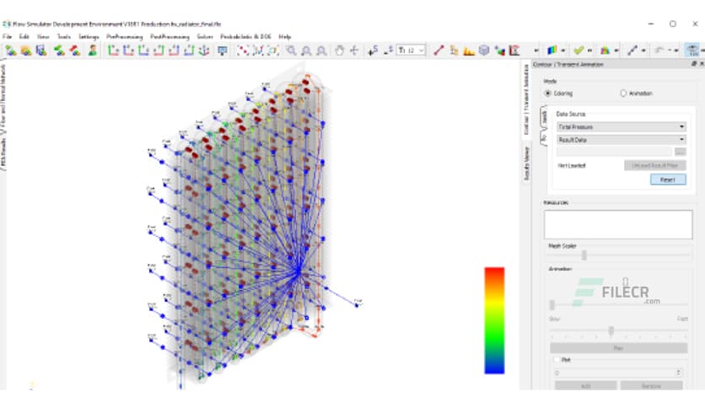Click the Remove button at panel bottom

click(651, 386)
